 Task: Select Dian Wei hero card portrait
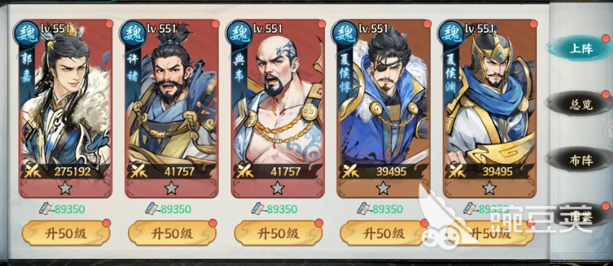tap(278, 108)
